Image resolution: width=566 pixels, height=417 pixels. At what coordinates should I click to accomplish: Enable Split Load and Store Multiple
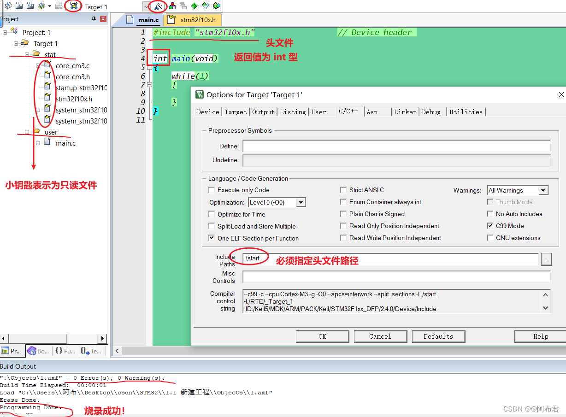click(x=212, y=226)
